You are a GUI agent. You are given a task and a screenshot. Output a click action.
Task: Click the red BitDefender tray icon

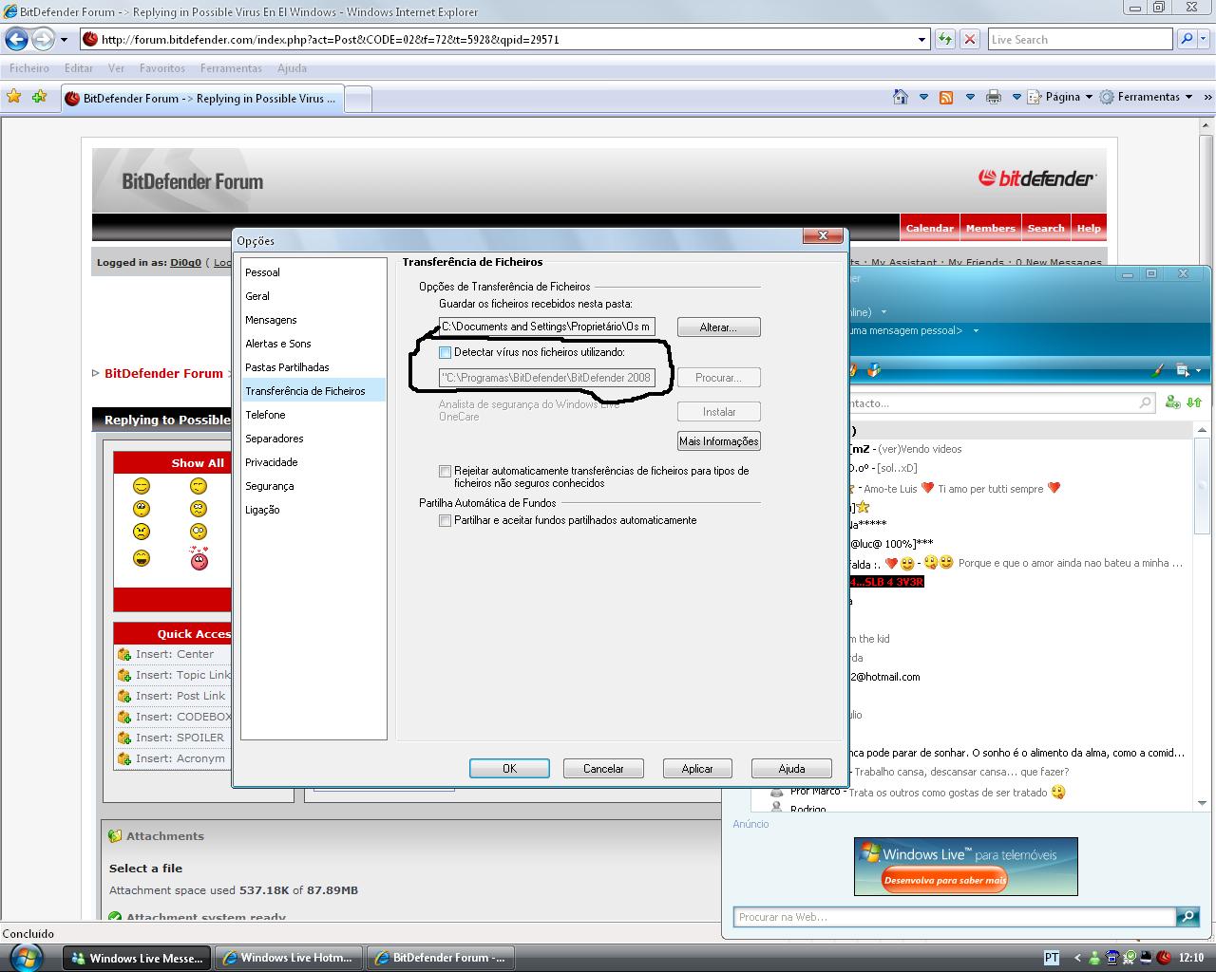(1164, 958)
